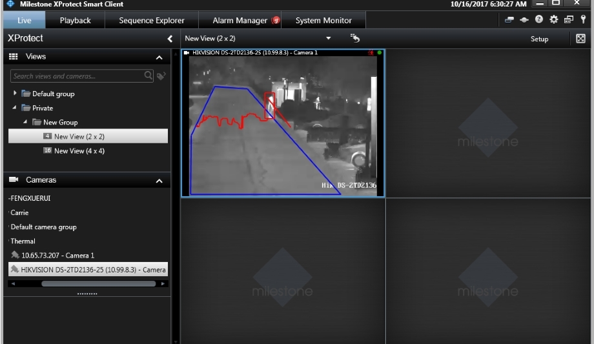Click the 4-grid icon beside New View (2 x 2)
594x344 pixels.
tap(47, 136)
